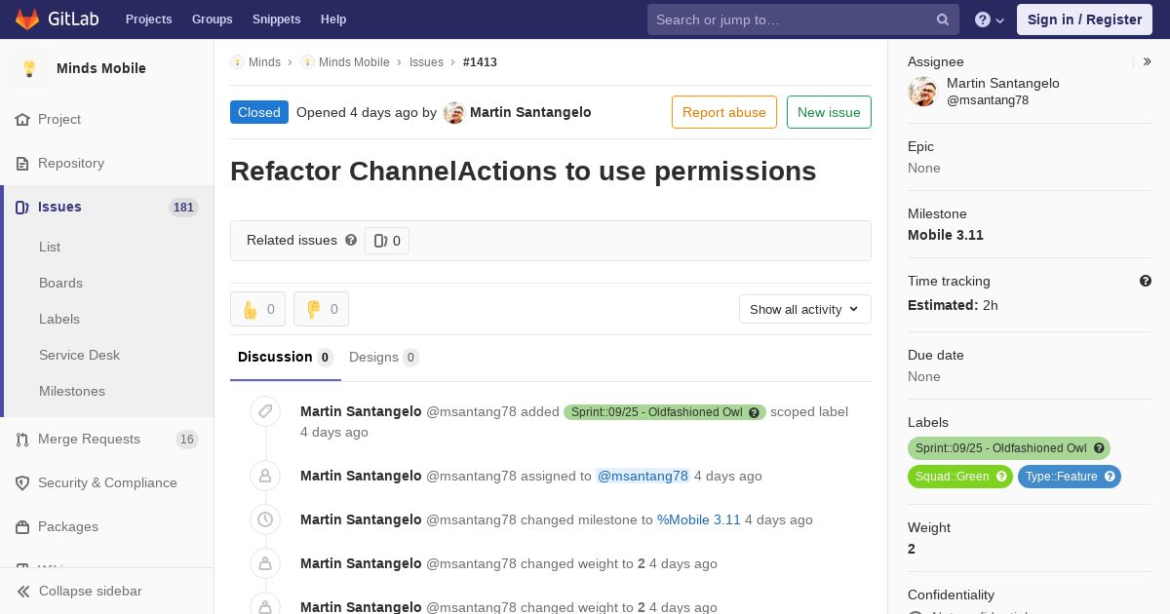Click the Collapse sidebar double-chevron icon
This screenshot has width=1170, height=614.
23,591
